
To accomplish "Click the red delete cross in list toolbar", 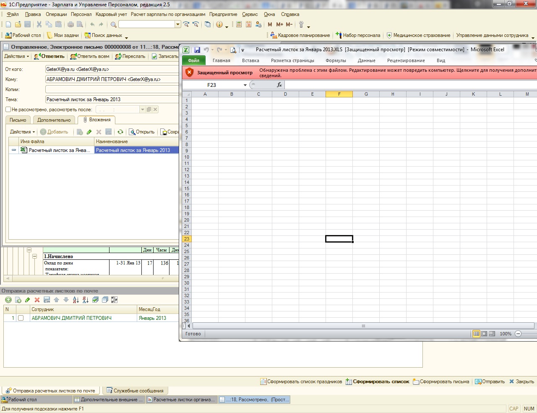I will click(x=37, y=300).
